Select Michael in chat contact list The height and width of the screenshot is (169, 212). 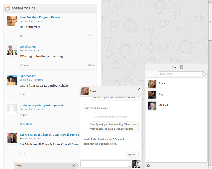163,105
